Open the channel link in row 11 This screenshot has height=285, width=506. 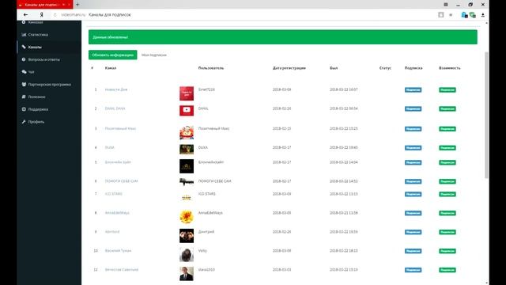(x=121, y=269)
